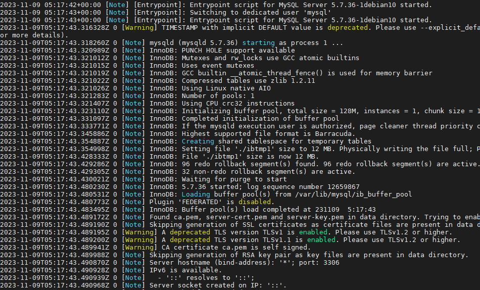Click "Plugin 'FEDERATED'" text
The image size is (480, 290).
[185, 202]
